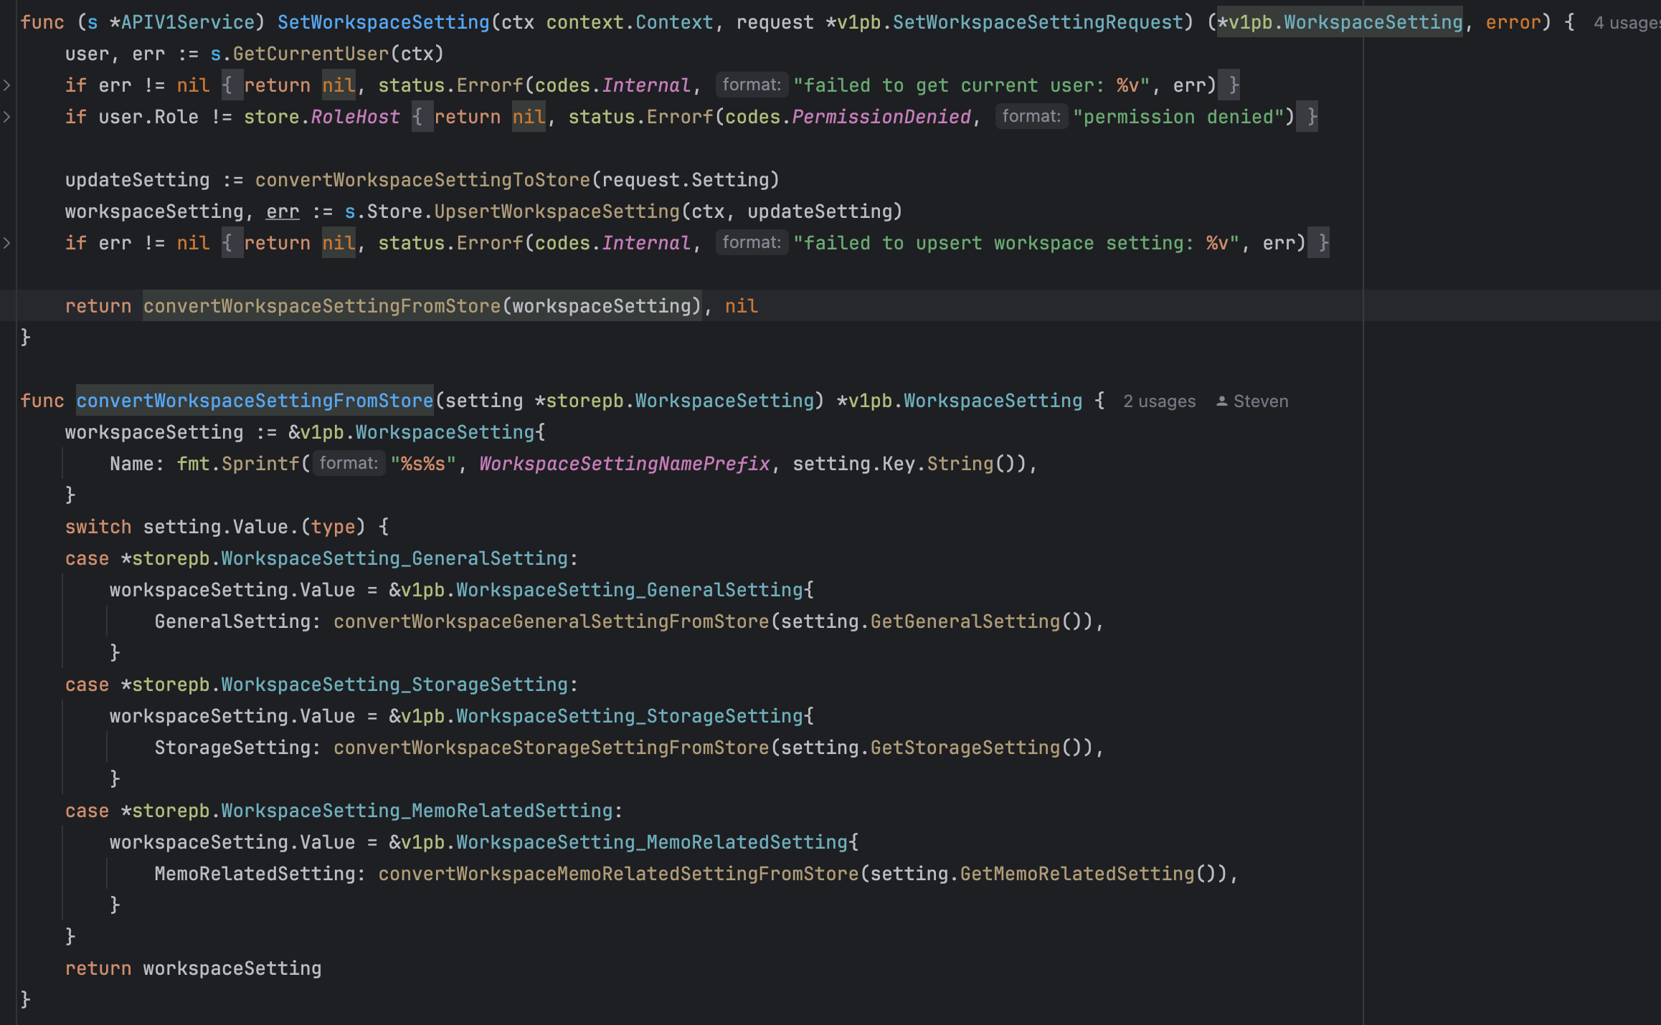Click convertWorkspaceSettingToStore call
Image resolution: width=1661 pixels, height=1025 pixels.
[422, 180]
